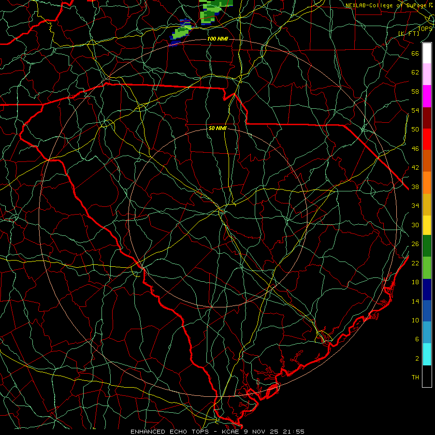Click the "26" legend value
The image size is (435, 435).
coord(415,244)
